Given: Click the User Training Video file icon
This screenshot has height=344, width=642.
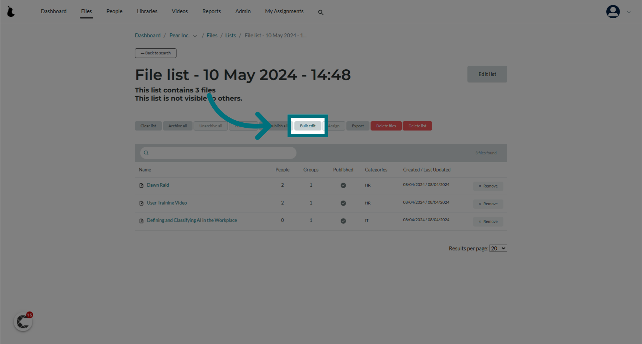Looking at the screenshot, I should pyautogui.click(x=141, y=203).
